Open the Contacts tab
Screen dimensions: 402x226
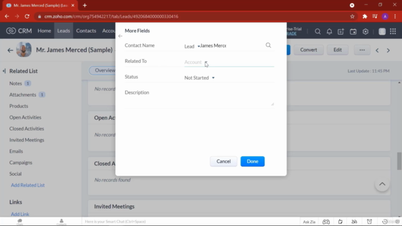[86, 31]
